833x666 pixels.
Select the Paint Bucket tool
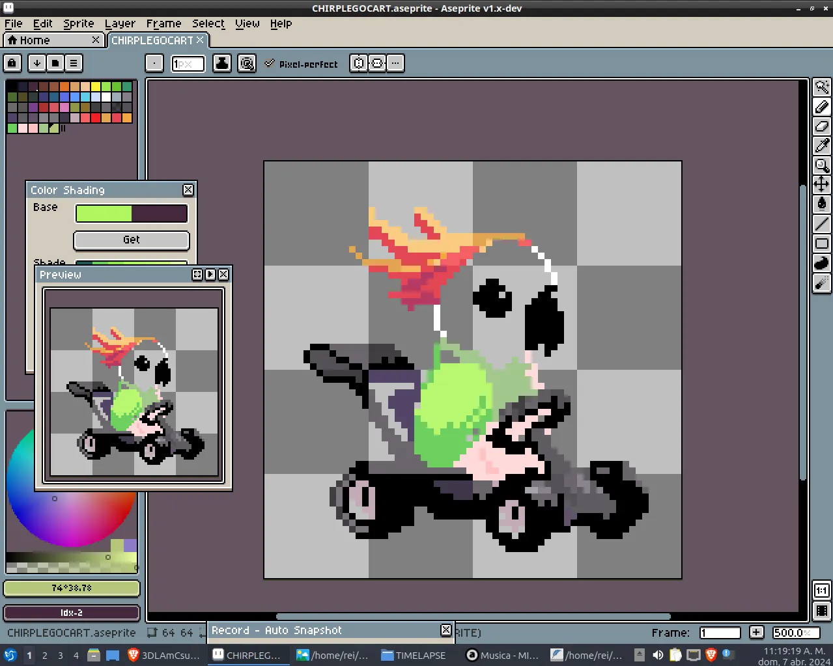(822, 204)
